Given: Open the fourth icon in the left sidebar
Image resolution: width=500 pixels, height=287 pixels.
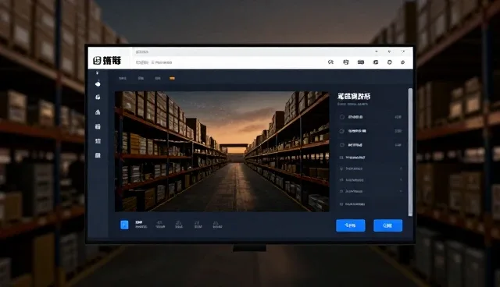Looking at the screenshot, I should coord(98,126).
